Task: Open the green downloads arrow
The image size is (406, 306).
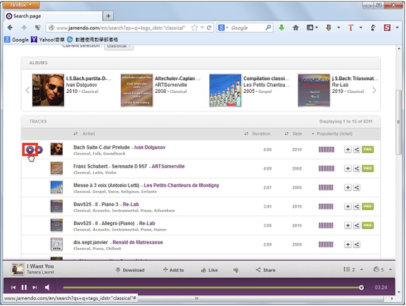Action: click(282, 27)
